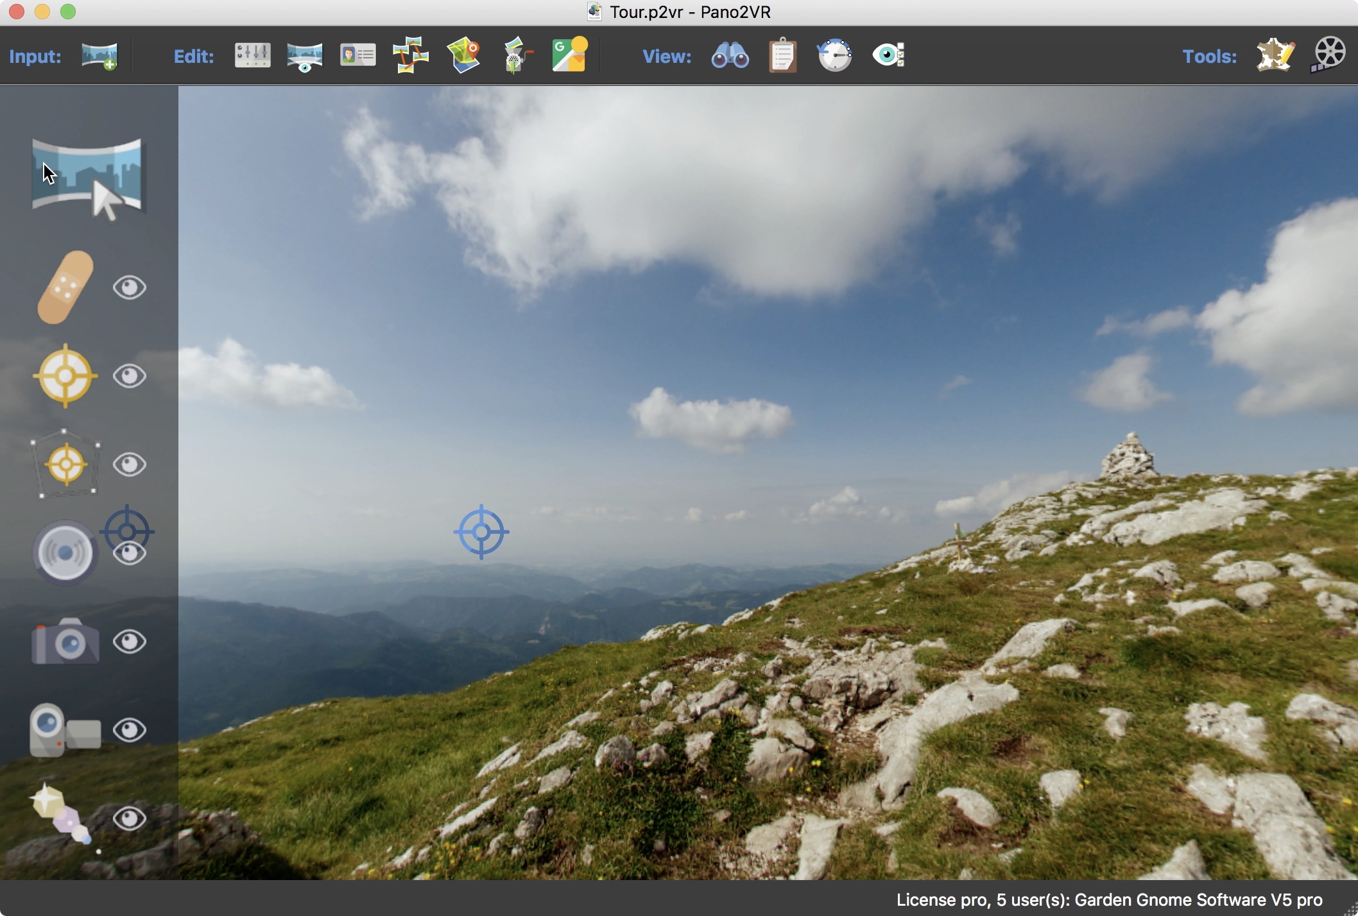
Task: Open the User Data editor
Action: (x=357, y=55)
